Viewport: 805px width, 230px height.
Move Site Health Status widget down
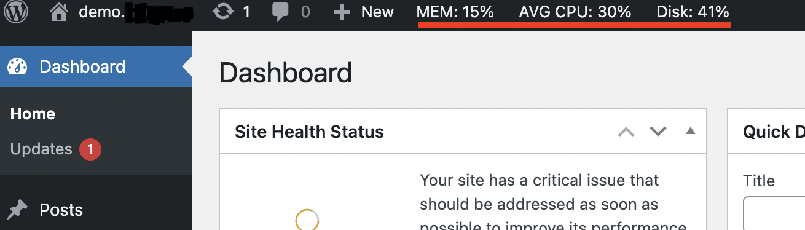(658, 131)
